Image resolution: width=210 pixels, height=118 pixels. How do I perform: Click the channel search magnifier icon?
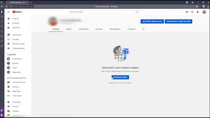pos(144,29)
